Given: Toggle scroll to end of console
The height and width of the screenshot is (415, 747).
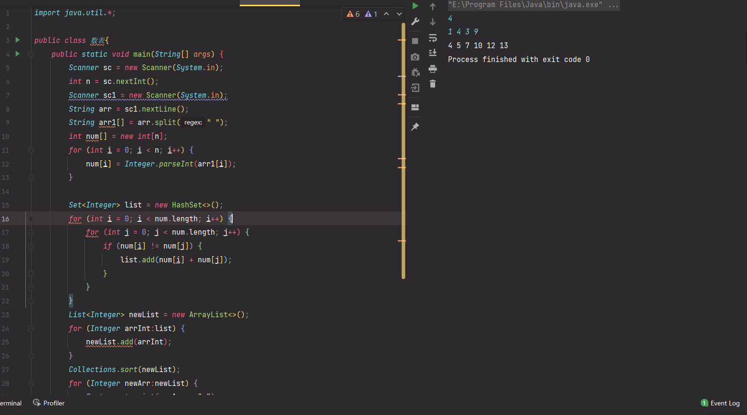Looking at the screenshot, I should click(433, 52).
